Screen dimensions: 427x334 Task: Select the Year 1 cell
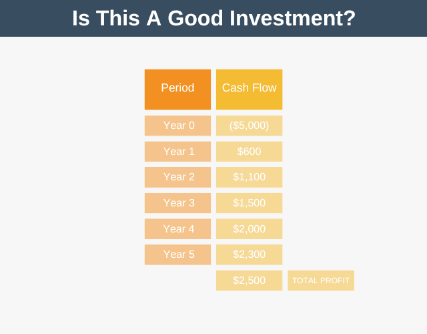pos(177,152)
